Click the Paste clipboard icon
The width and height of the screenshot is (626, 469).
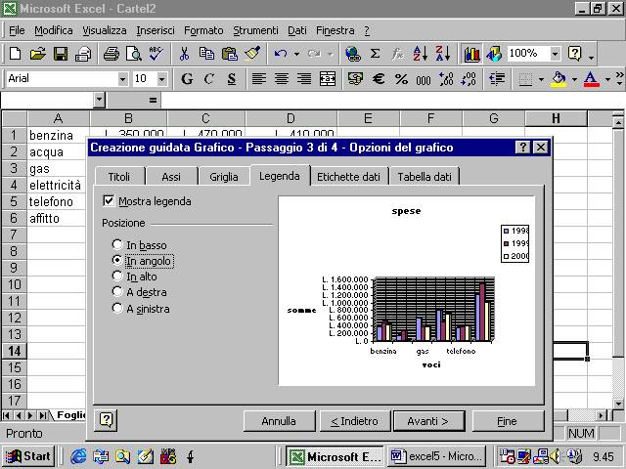[x=230, y=54]
